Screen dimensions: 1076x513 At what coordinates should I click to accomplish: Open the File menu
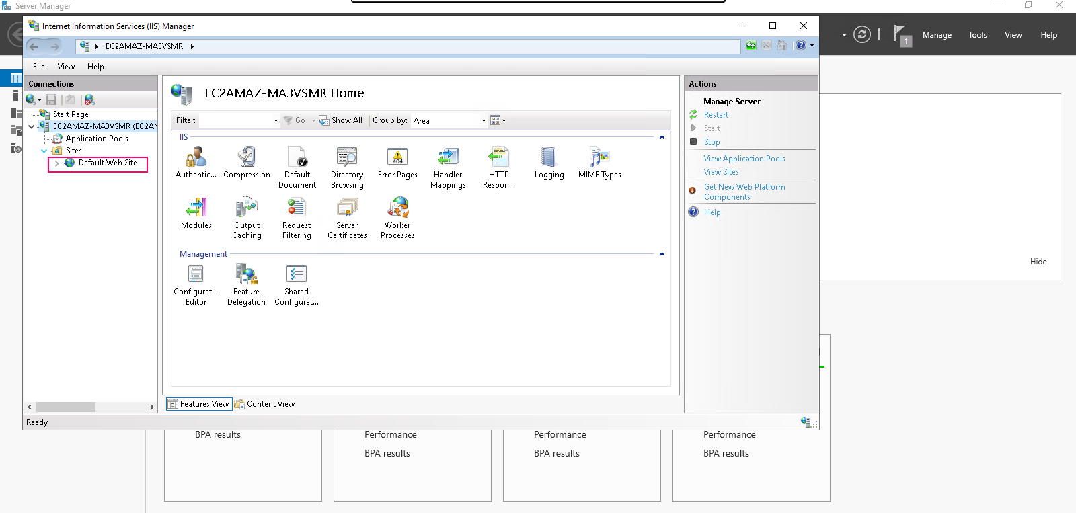[39, 67]
